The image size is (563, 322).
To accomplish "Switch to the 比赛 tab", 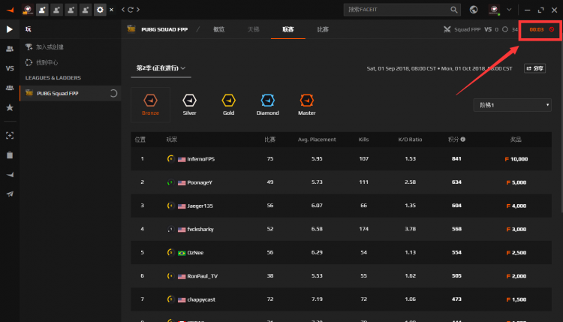I will pyautogui.click(x=323, y=29).
